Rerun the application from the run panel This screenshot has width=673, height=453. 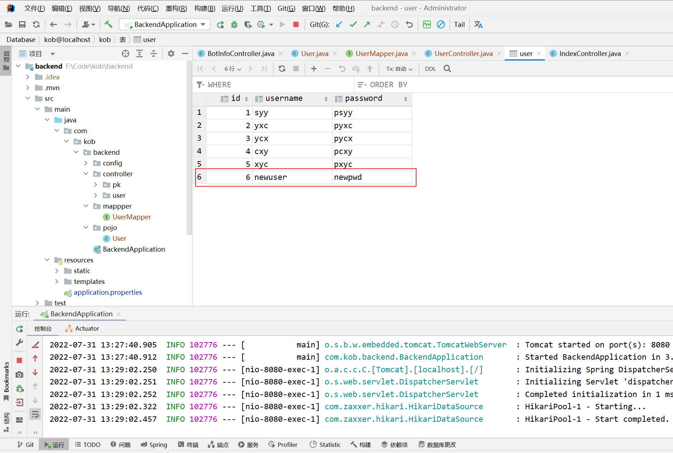pos(20,329)
